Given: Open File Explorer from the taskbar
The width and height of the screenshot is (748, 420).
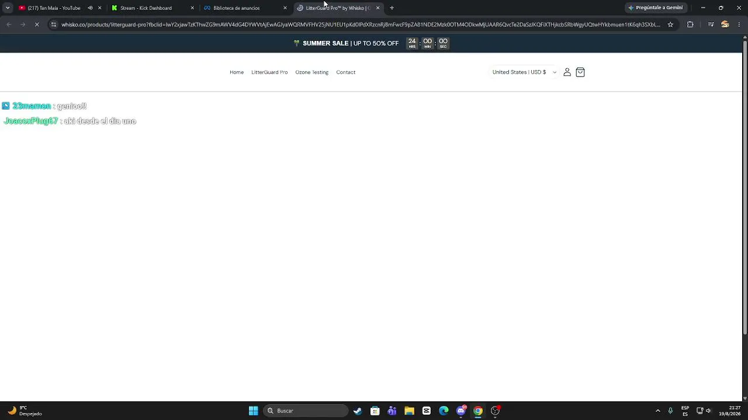Looking at the screenshot, I should point(409,411).
